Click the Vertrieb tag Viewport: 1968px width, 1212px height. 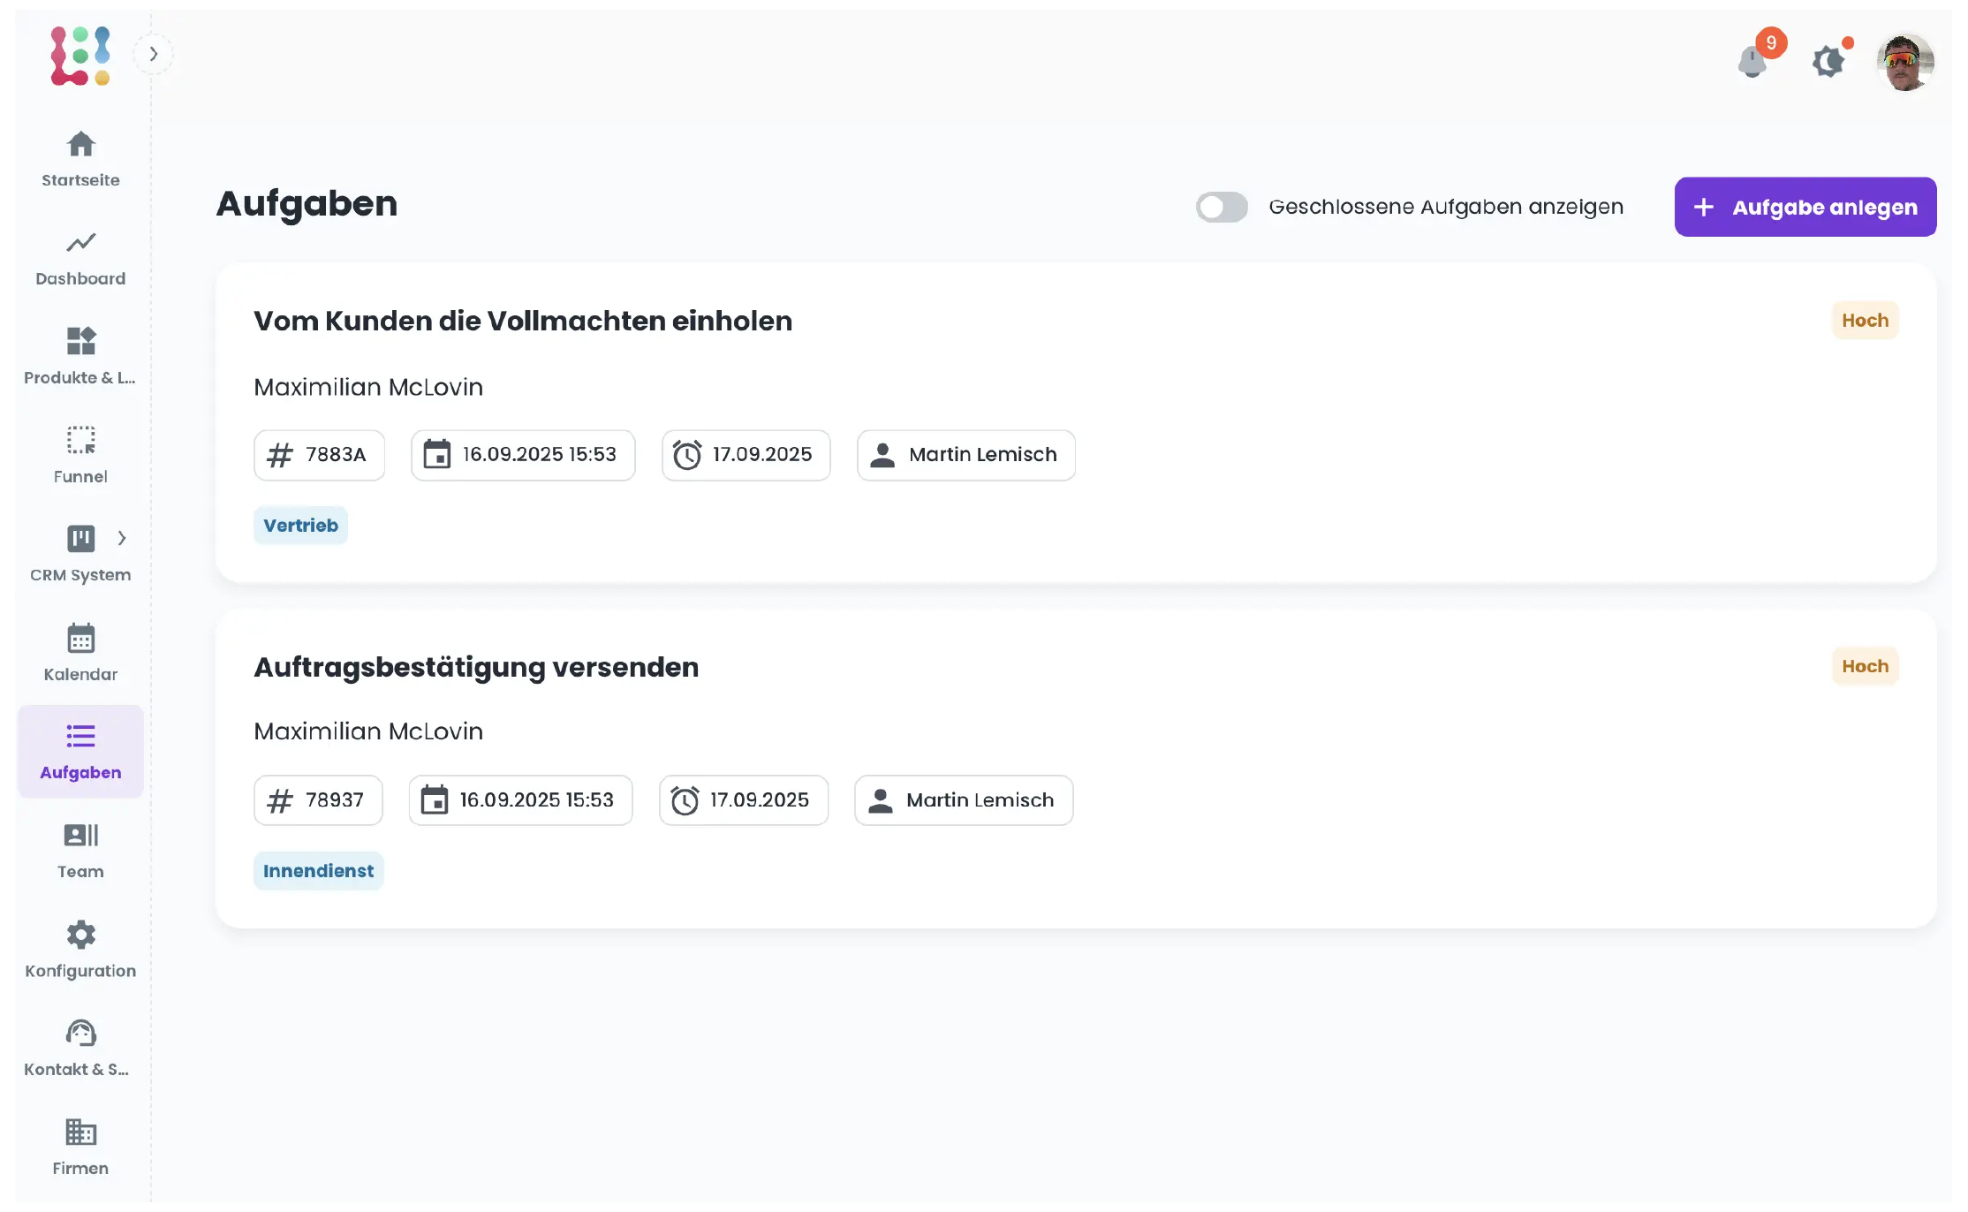[300, 526]
